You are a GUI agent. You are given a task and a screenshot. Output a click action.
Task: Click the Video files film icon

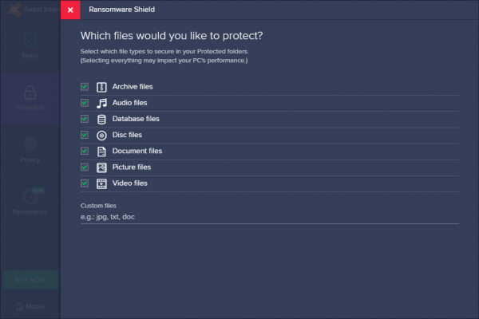(101, 183)
